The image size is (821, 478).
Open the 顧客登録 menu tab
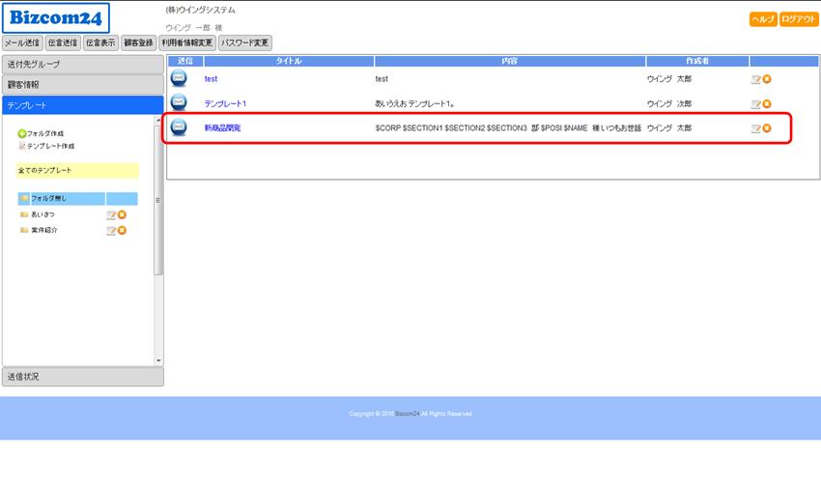(138, 42)
